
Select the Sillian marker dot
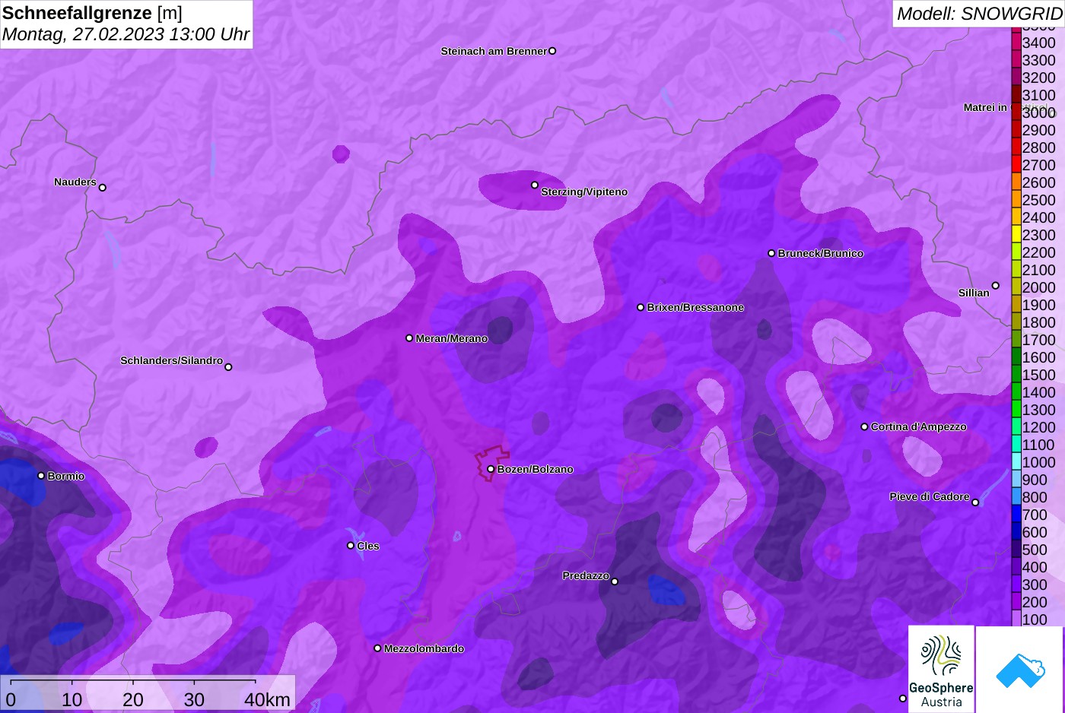(995, 286)
